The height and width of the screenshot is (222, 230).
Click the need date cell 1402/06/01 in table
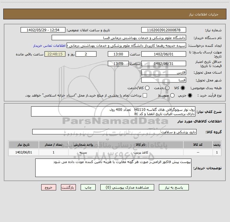pyautogui.click(x=24, y=152)
